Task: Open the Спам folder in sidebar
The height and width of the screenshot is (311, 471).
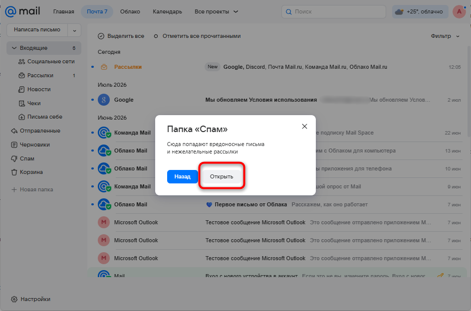Action: click(23, 158)
